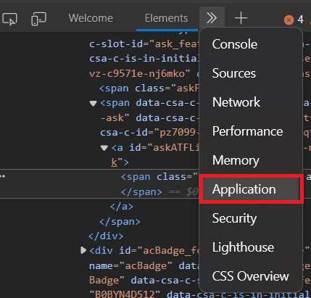Toggle the device emulation icon
Screen dimensions: 311x298
38,19
